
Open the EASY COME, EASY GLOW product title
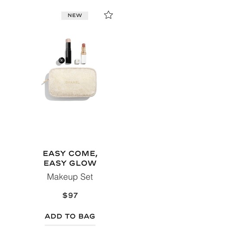coord(70,158)
